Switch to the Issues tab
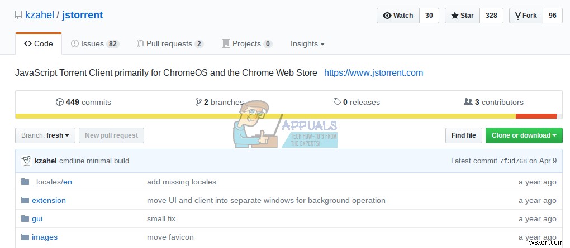The height and width of the screenshot is (248, 570). pyautogui.click(x=94, y=44)
